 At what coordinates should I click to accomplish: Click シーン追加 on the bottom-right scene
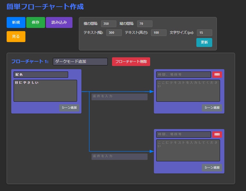point(212,167)
